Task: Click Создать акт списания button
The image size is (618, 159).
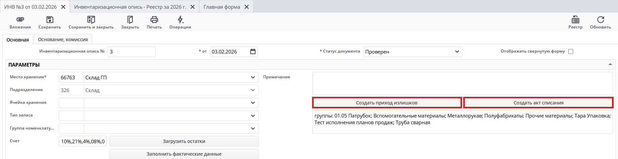Action: [538, 103]
